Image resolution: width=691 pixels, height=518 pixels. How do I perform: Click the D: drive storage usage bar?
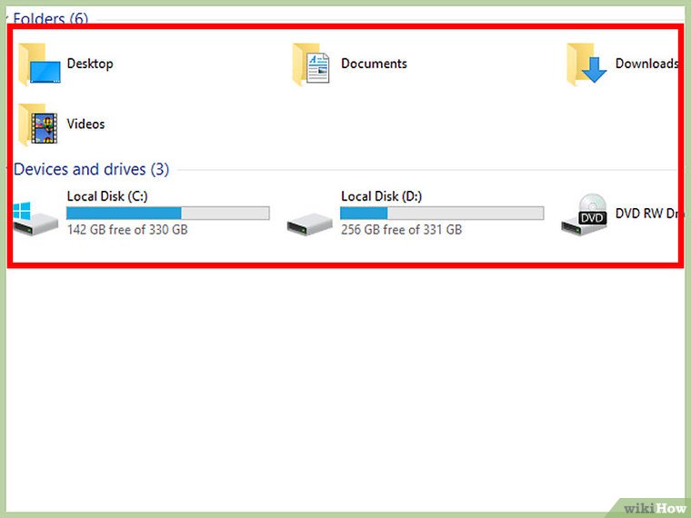coord(441,214)
